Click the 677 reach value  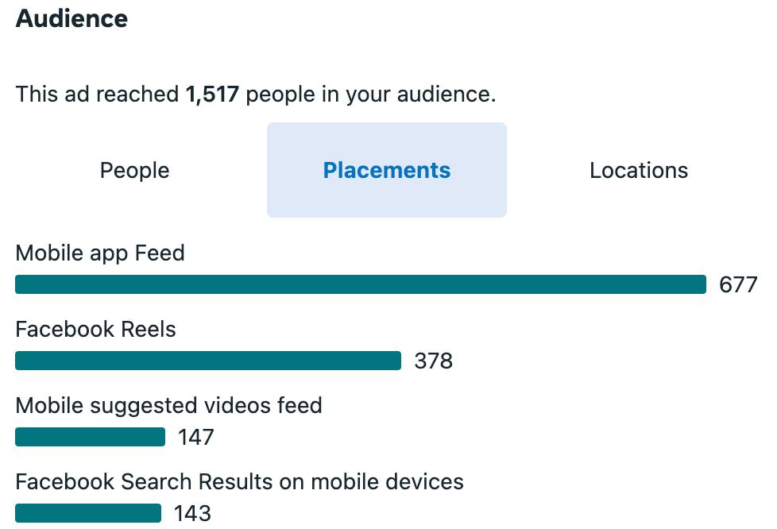click(738, 285)
